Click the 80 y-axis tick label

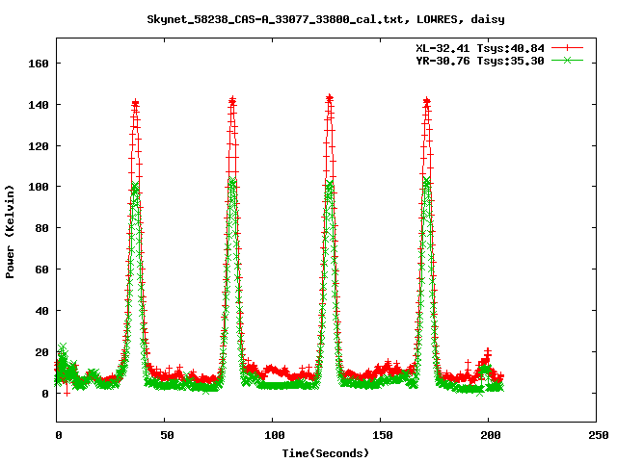pyautogui.click(x=41, y=228)
